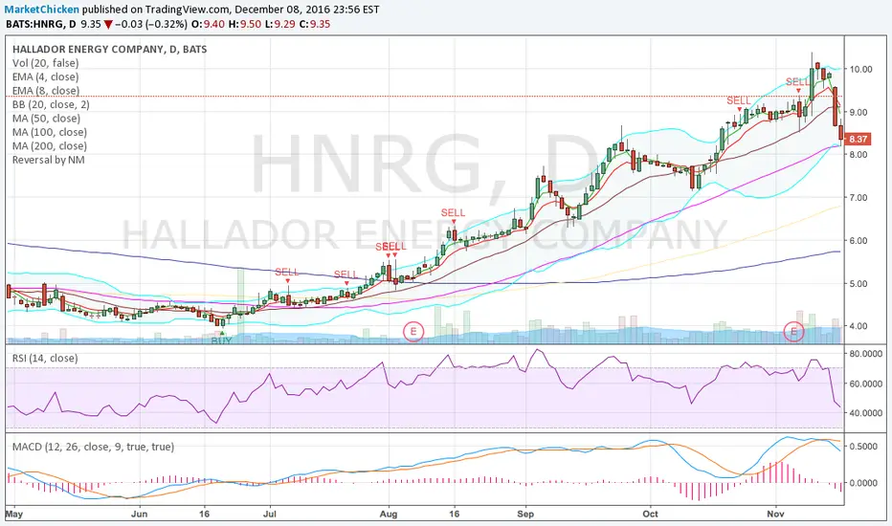Click the HALLADOR ENERGY COMPANY, D, BATS title

coord(110,50)
